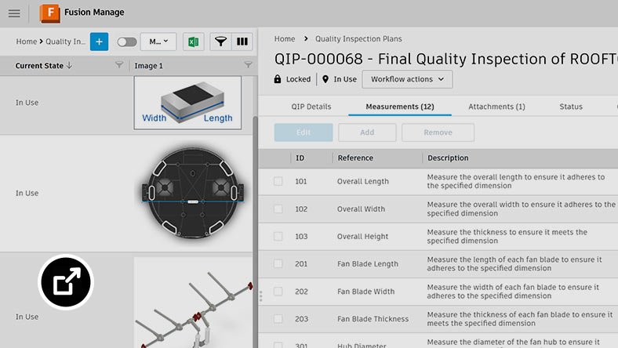Viewport: 618px width, 348px height.
Task: Click the Add measurement button
Action: pos(367,132)
